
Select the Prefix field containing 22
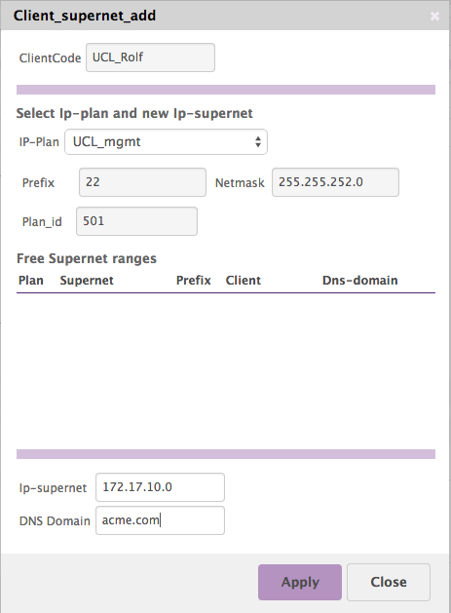click(x=142, y=182)
